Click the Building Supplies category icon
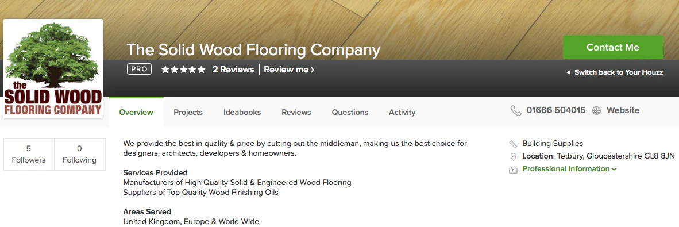This screenshot has height=227, width=679. point(513,144)
